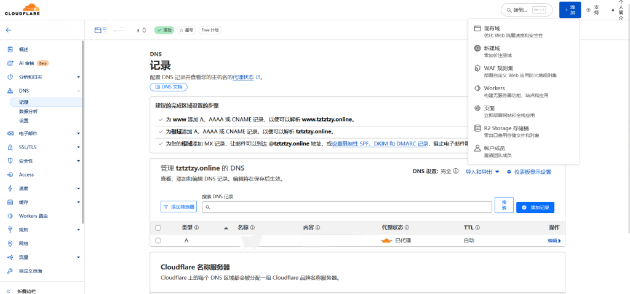Screen dimensions: 630x294
Task: Collapse the DNS sidebar section
Action: [78, 91]
